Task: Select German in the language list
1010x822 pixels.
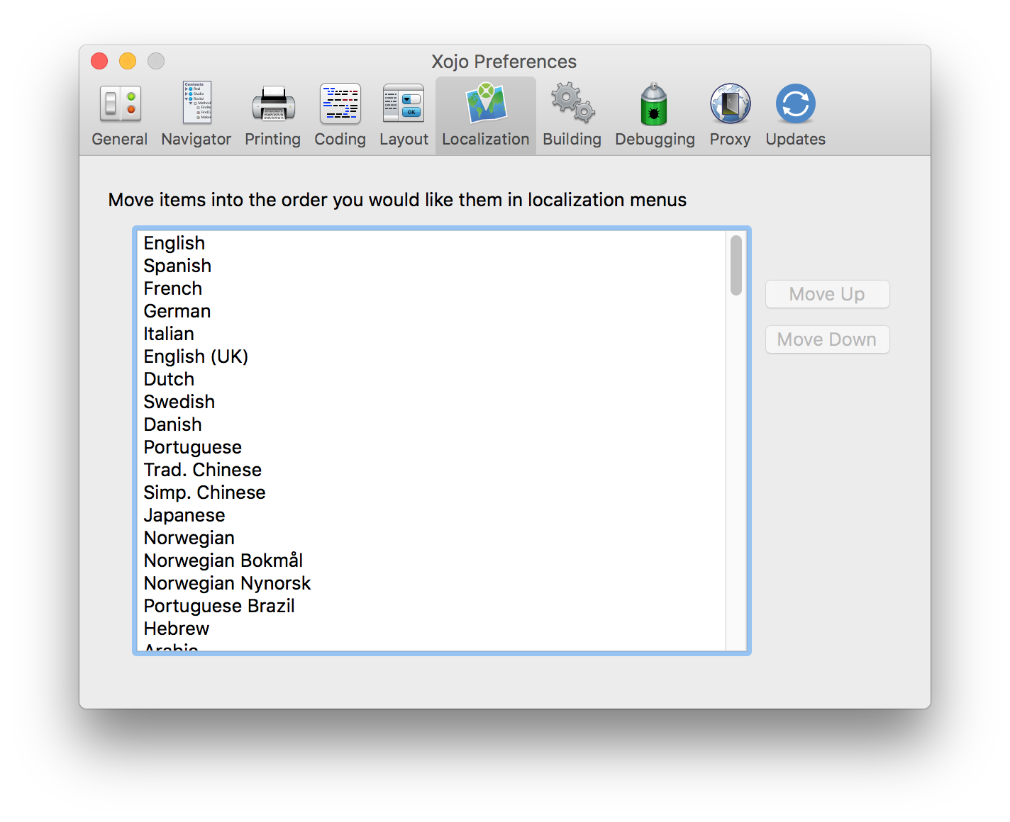Action: click(431, 311)
